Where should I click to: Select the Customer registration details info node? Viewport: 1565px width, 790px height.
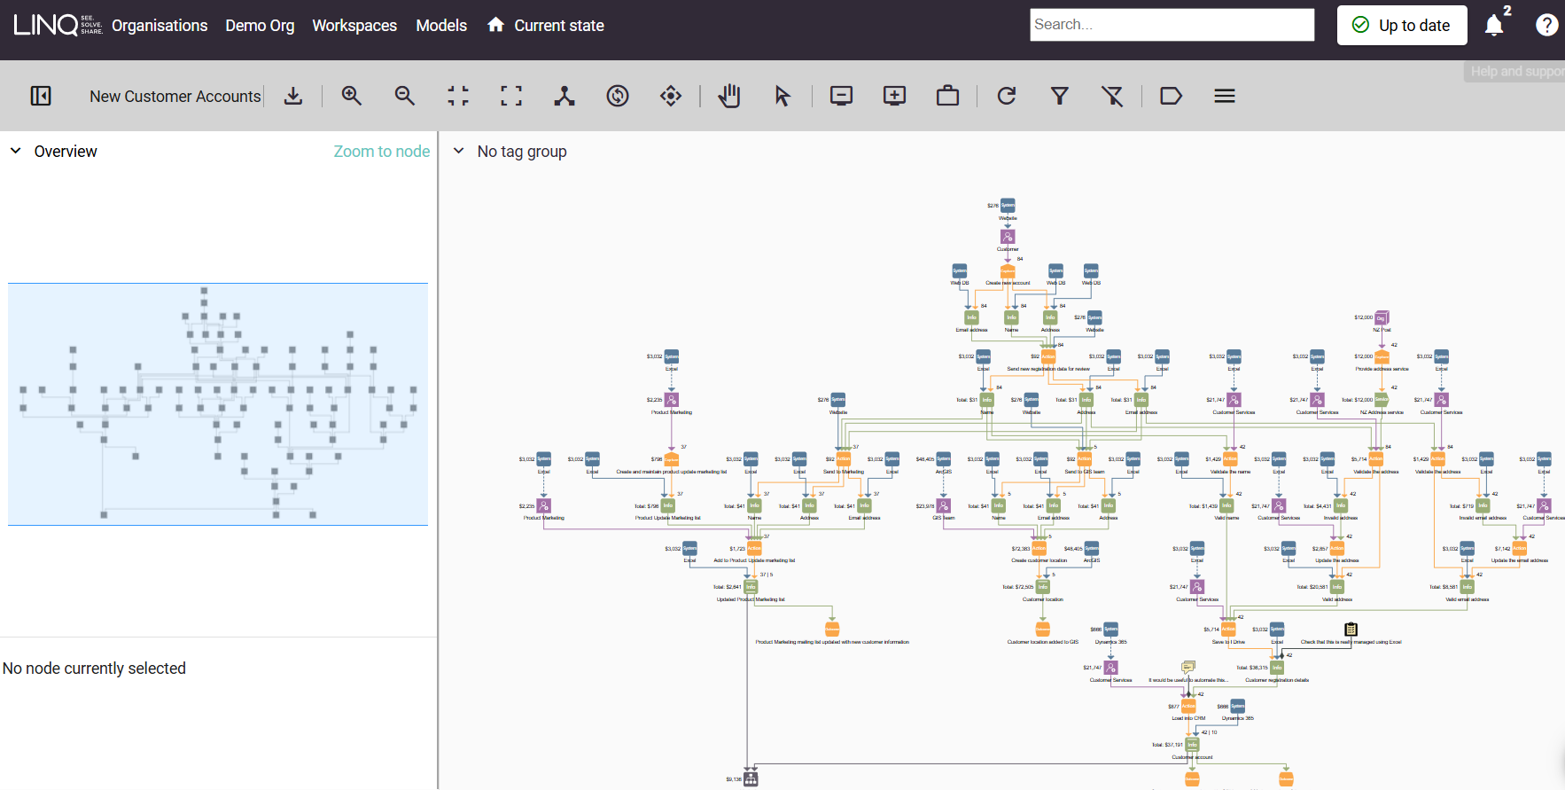click(x=1277, y=668)
